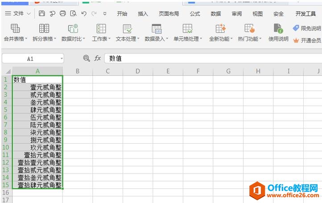The height and width of the screenshot is (203, 322).
Task: Click the 使用说明 document icon
Action: click(278, 29)
